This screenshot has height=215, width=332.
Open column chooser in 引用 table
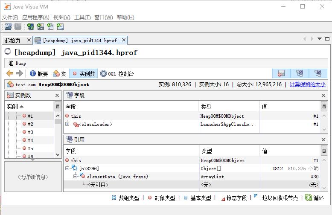[x=324, y=151]
